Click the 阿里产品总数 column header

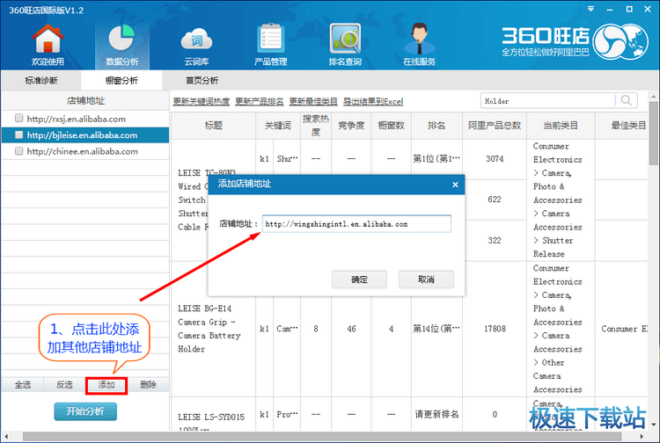495,125
